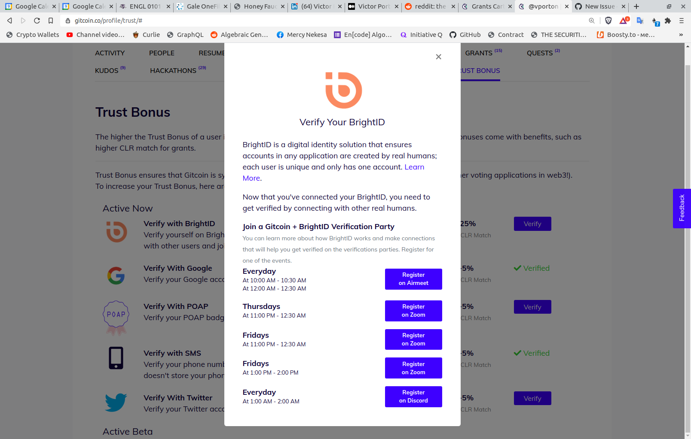Go forward in browser history
Viewport: 691px width, 439px height.
23,21
